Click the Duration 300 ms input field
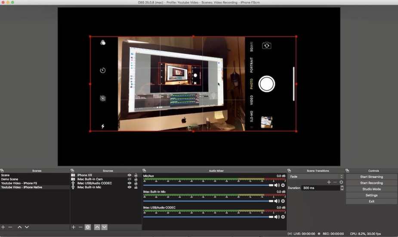This screenshot has height=237, width=398. tap(320, 188)
